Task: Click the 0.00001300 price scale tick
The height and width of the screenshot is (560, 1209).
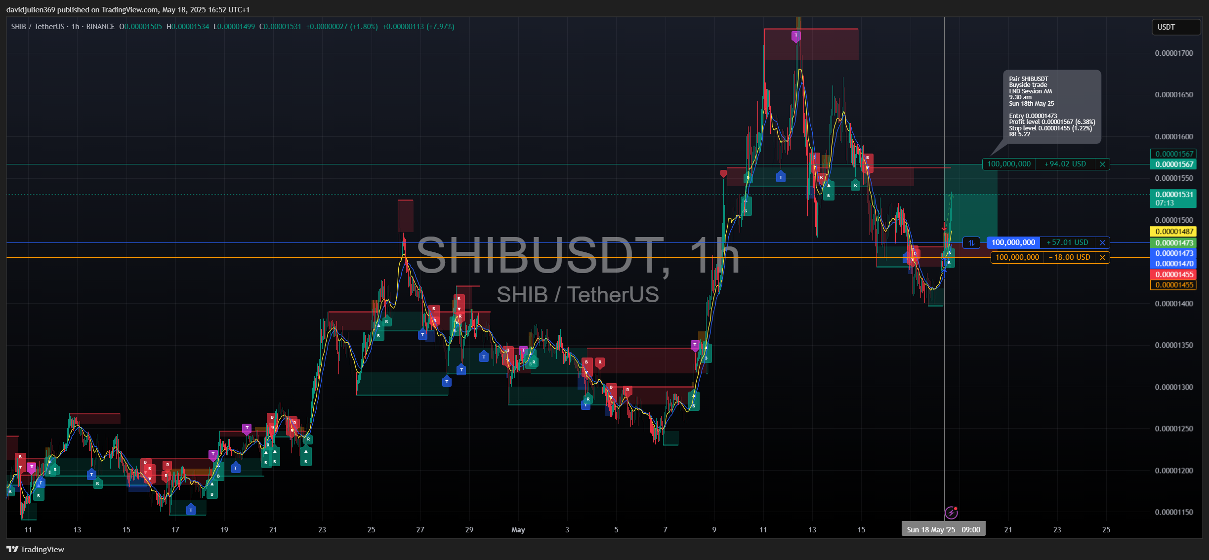Action: click(x=1173, y=387)
